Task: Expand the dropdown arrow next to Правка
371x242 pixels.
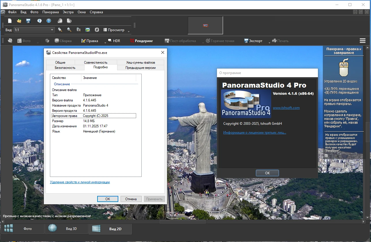Action: pyautogui.click(x=105, y=43)
